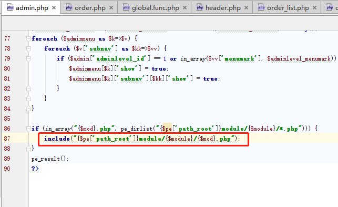Click 'adminlevel_id' string on line 79
Image resolution: width=338 pixels, height=207 pixels.
pos(121,58)
